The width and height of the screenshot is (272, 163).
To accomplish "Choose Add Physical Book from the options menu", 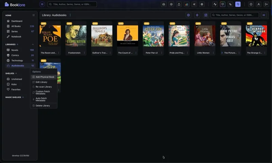I will (x=44, y=77).
